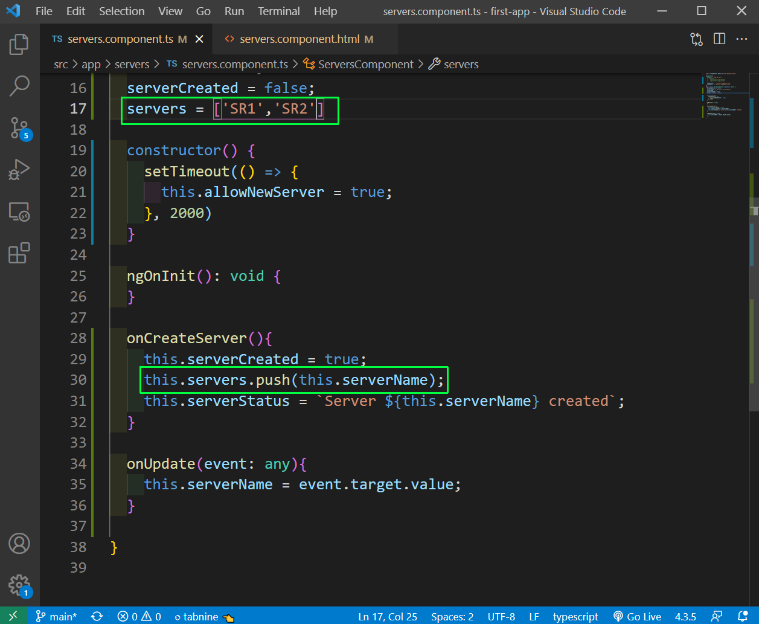Open the Manage gear settings menu

tap(19, 585)
